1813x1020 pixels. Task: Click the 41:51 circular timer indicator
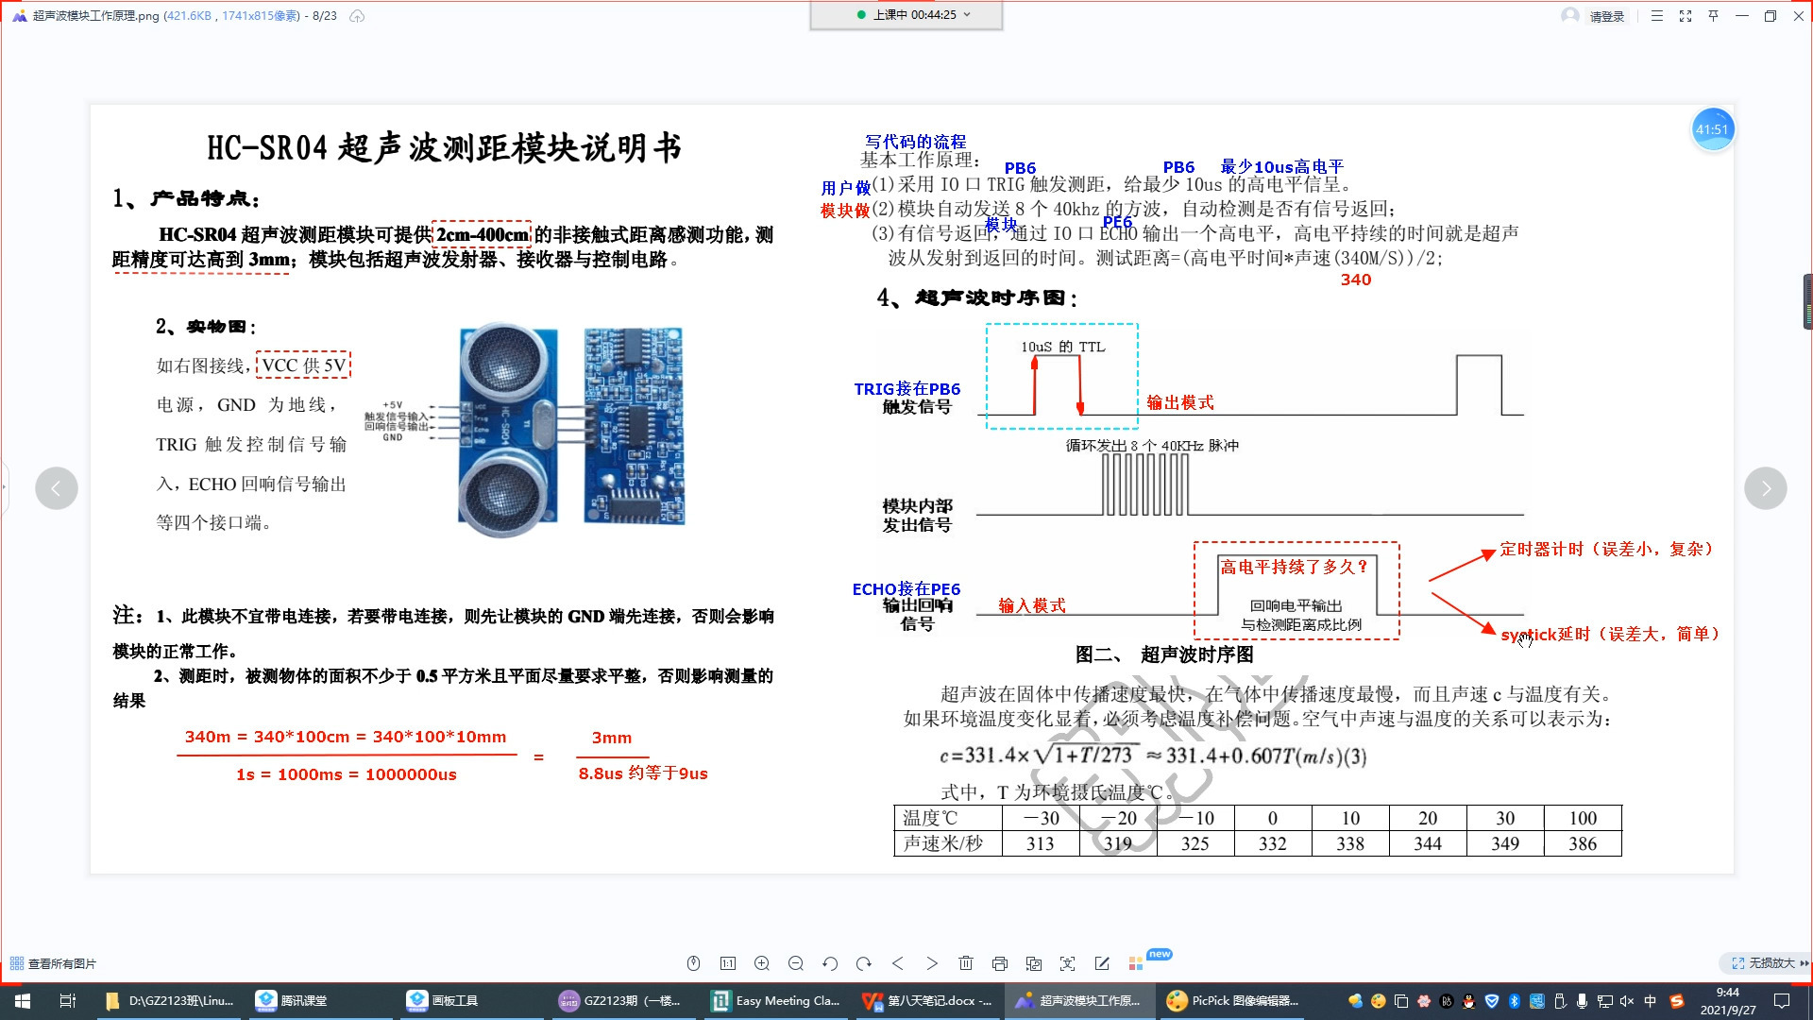click(1713, 129)
